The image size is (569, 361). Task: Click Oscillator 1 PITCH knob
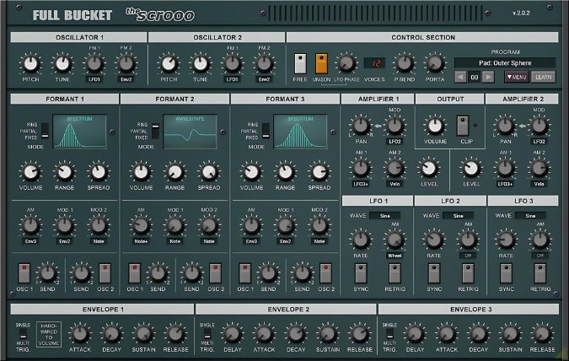click(30, 63)
